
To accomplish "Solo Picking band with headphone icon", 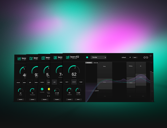I will pyautogui.click(x=130, y=96).
